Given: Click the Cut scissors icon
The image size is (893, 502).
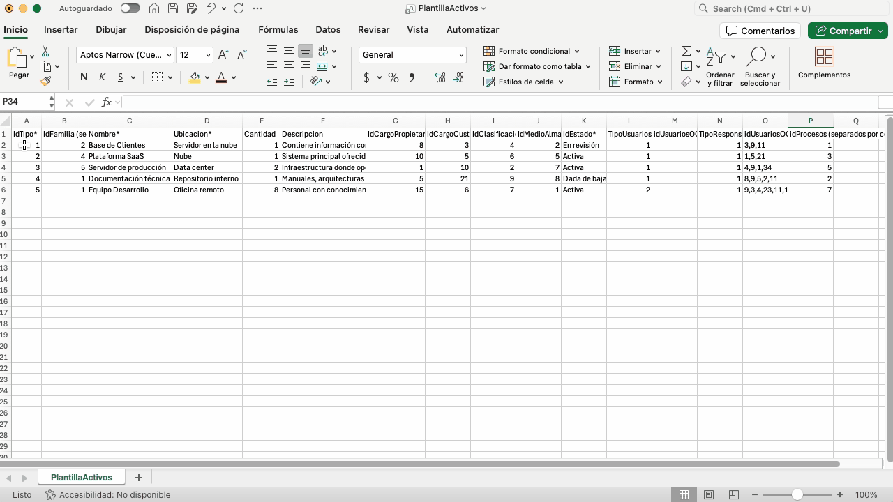Looking at the screenshot, I should (45, 52).
